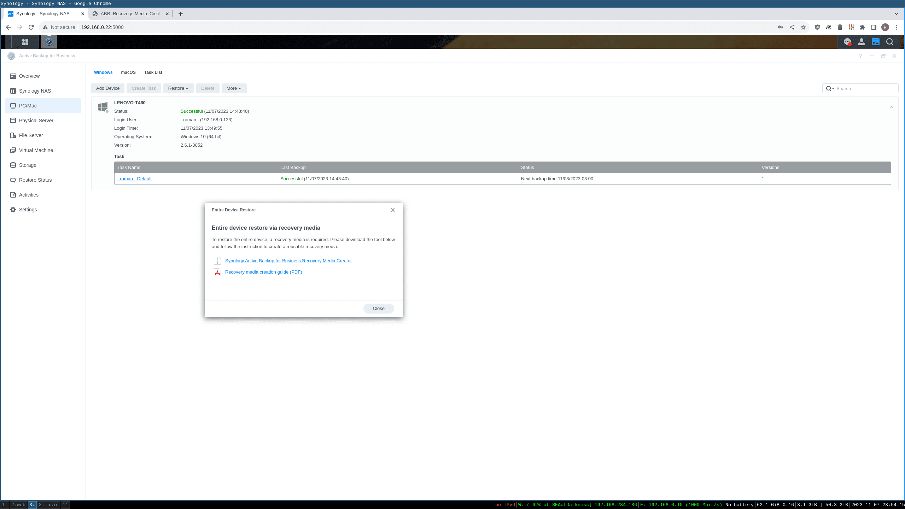Switch to the Windows tab
The width and height of the screenshot is (905, 509).
[x=103, y=72]
